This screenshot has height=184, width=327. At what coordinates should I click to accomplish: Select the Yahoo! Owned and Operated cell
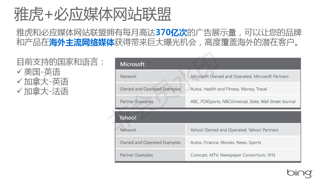[234, 130]
